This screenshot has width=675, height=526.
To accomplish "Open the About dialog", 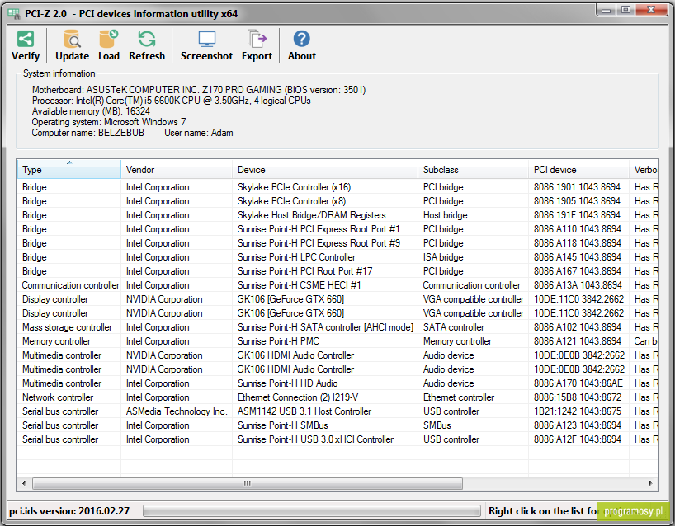I will click(302, 45).
